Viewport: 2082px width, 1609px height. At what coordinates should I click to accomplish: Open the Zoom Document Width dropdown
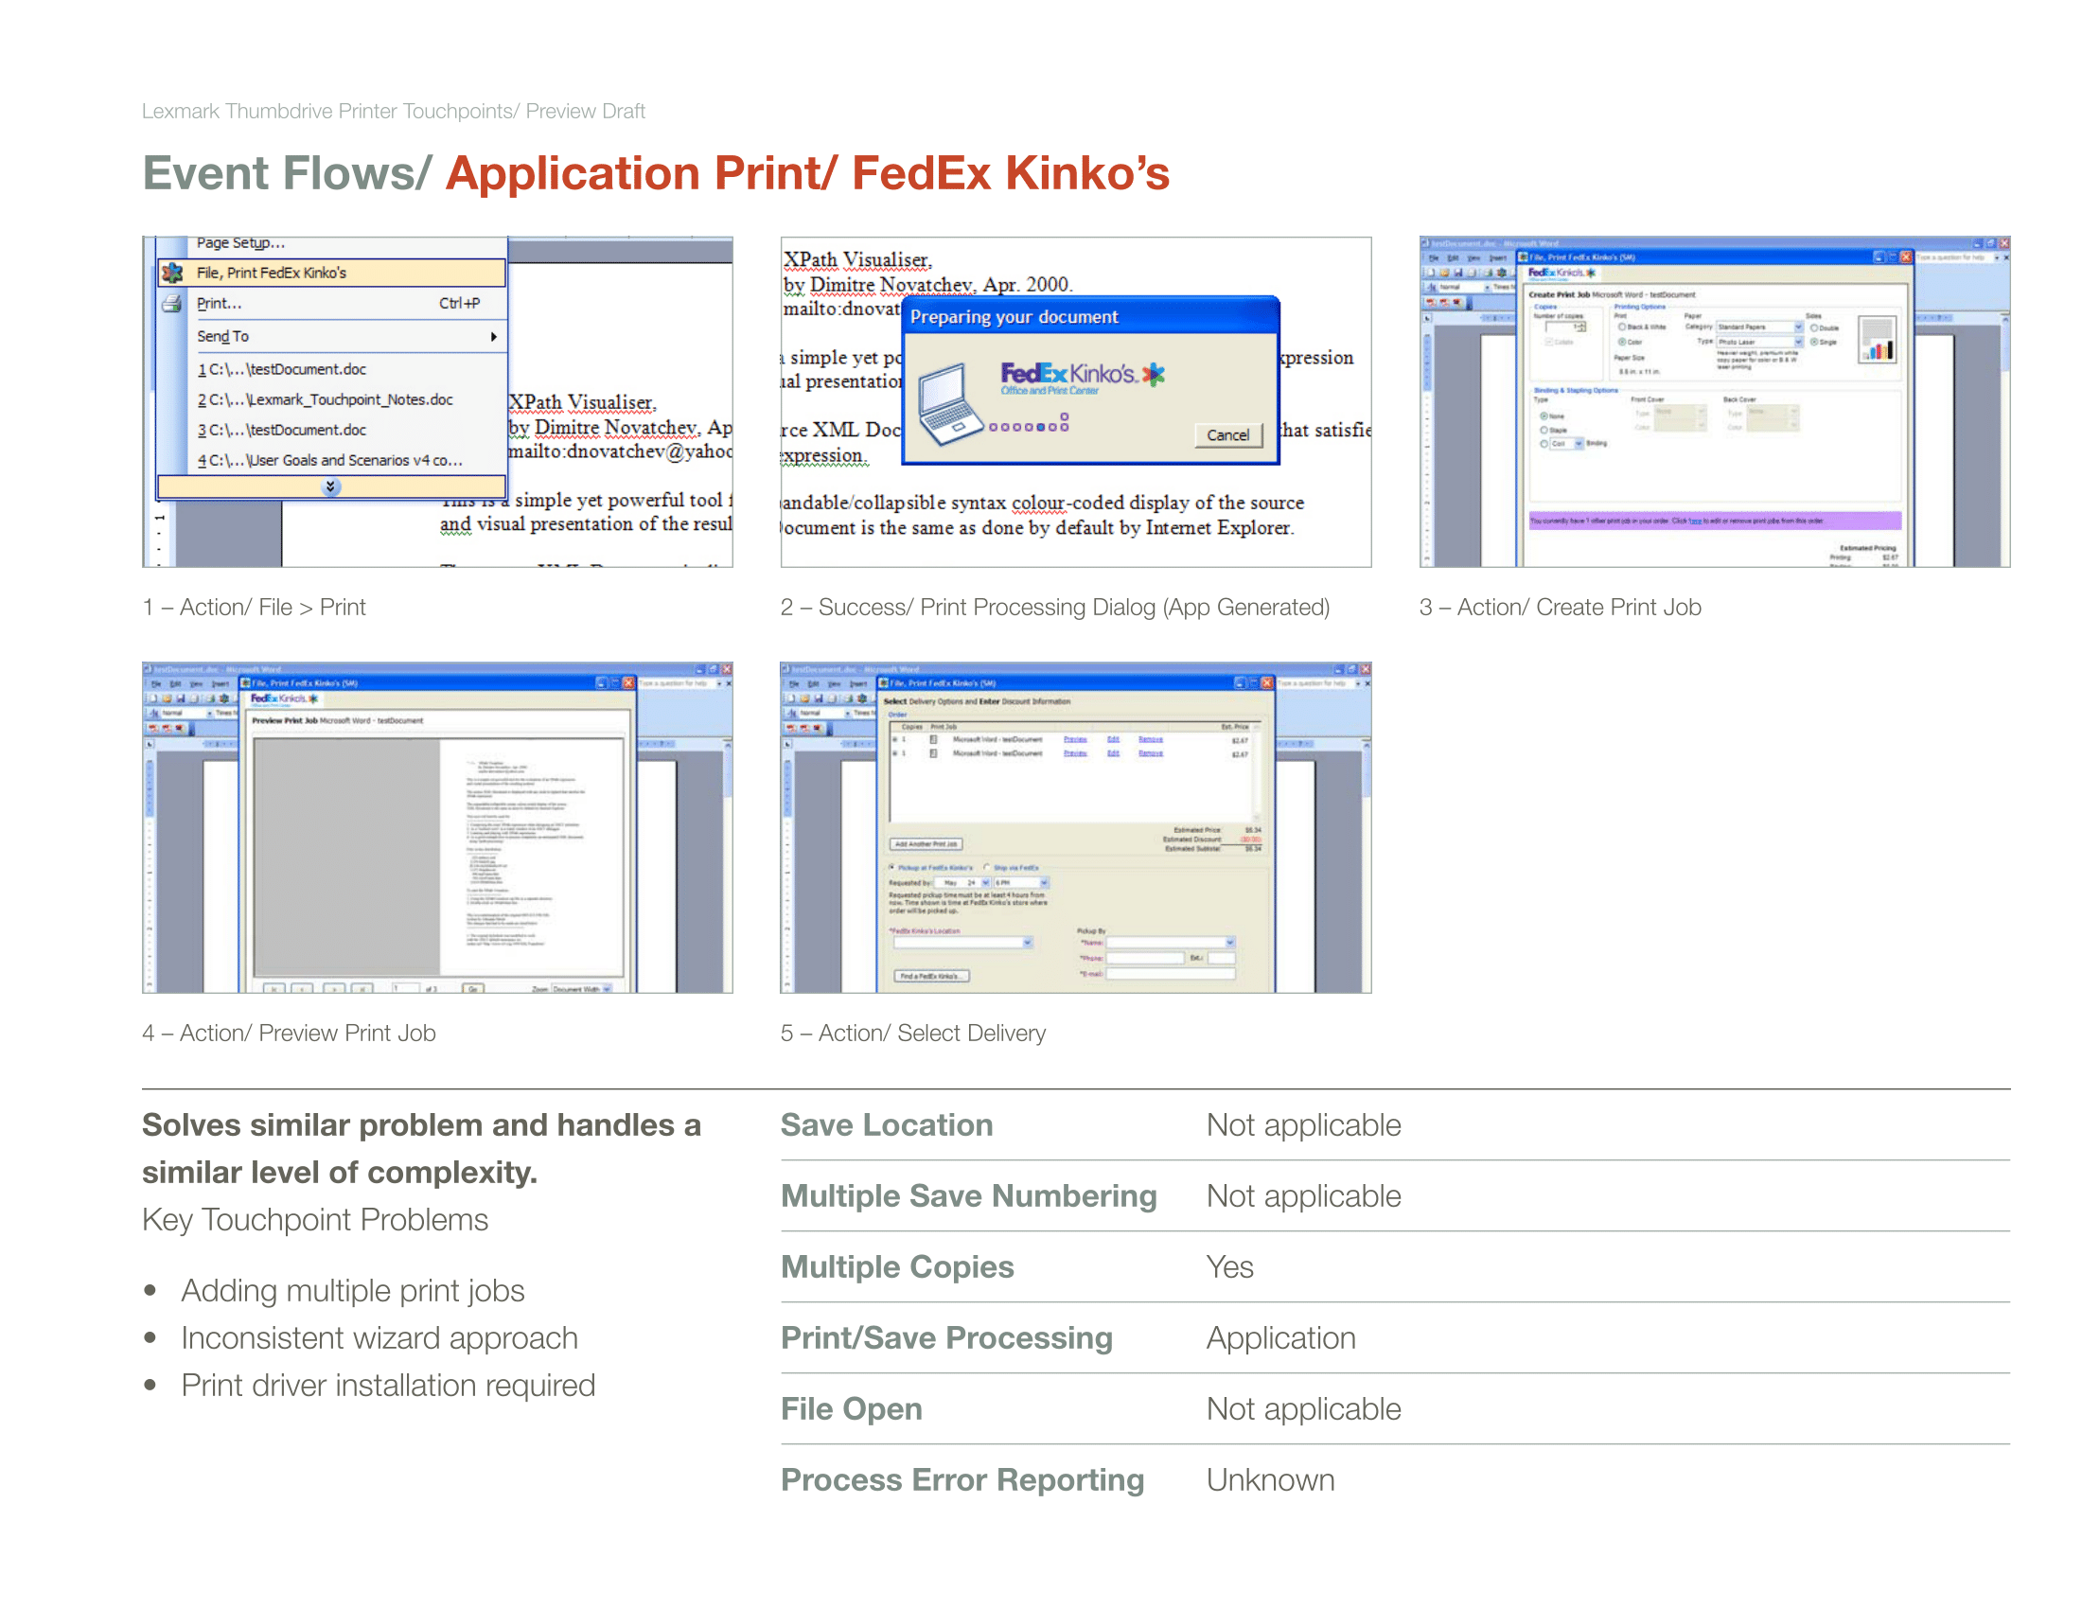coord(581,989)
